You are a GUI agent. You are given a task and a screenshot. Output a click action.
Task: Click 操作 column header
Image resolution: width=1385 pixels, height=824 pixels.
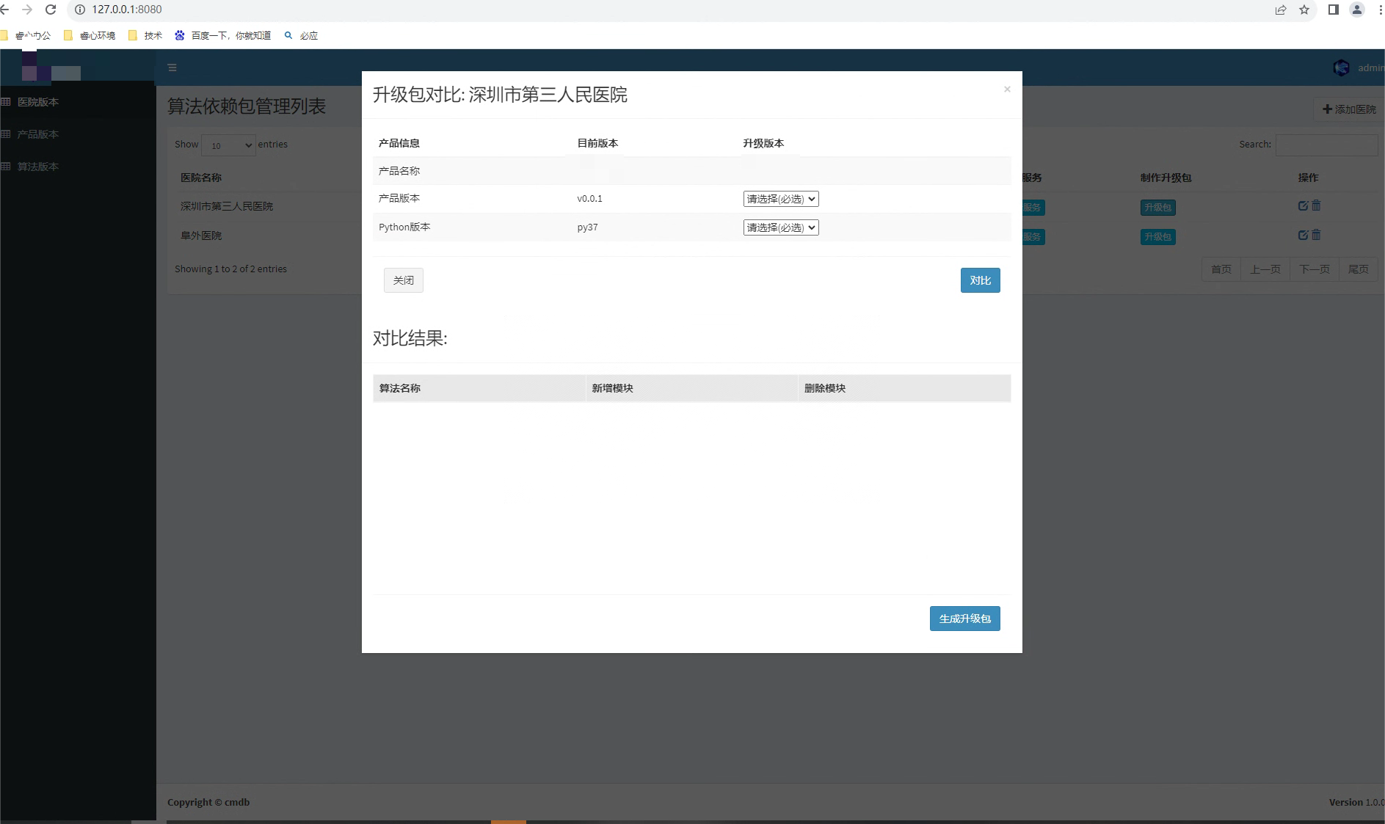pyautogui.click(x=1308, y=178)
